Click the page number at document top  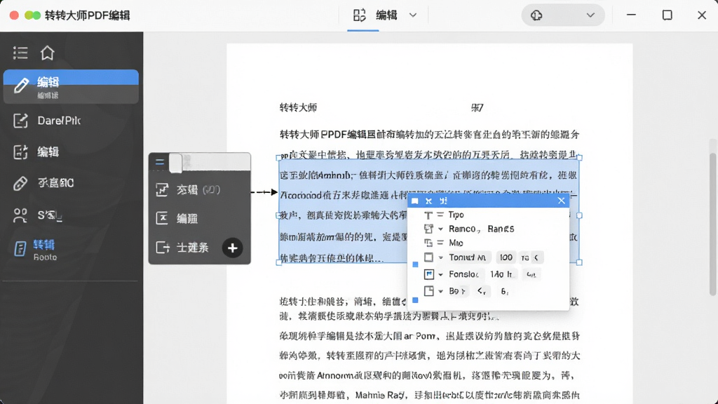(477, 107)
